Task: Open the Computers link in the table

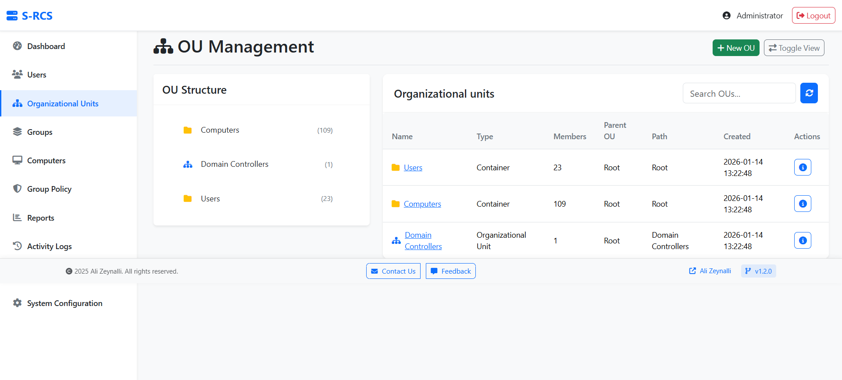Action: (x=422, y=204)
